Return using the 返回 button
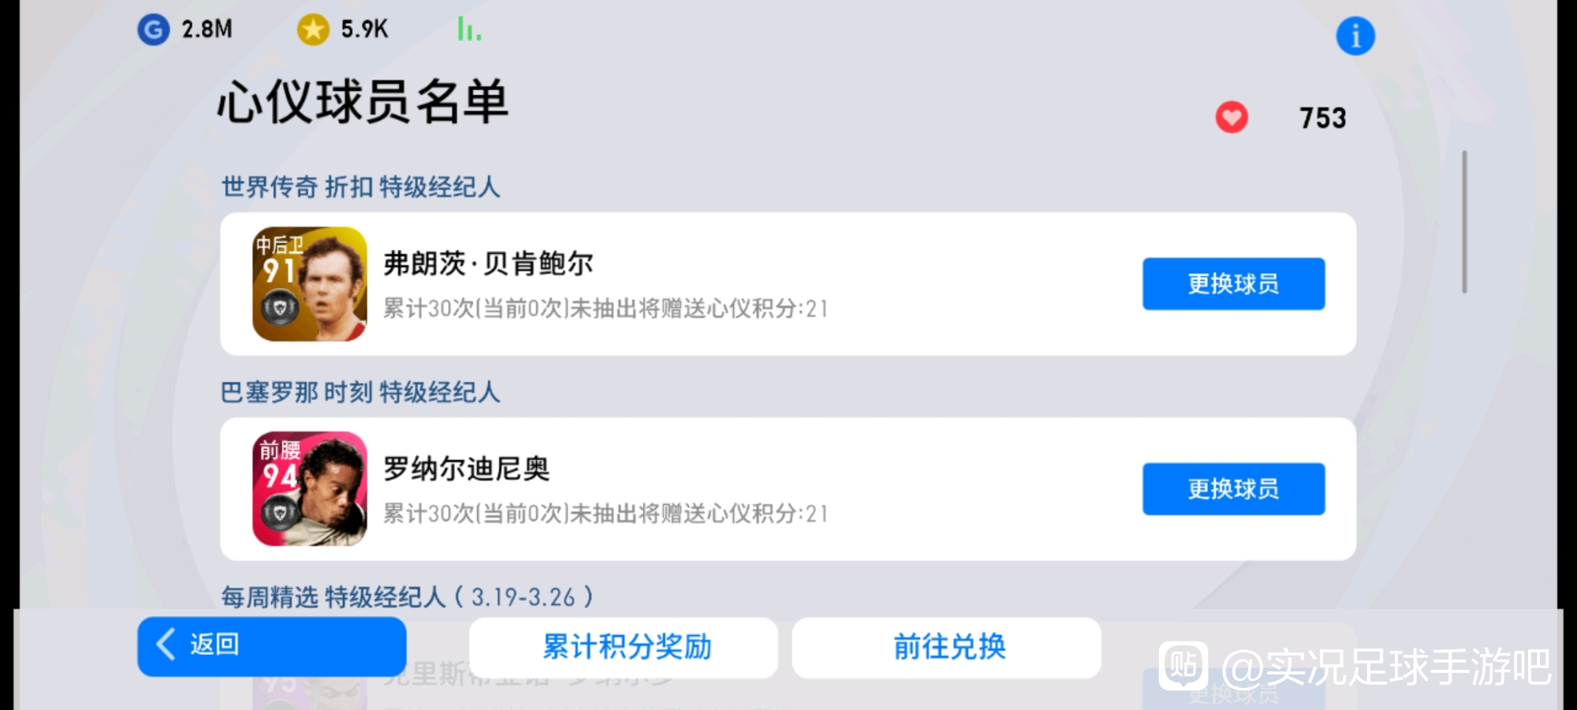This screenshot has height=710, width=1577. 272,646
